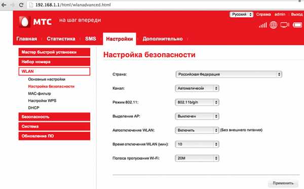Open the Автоотключение WLAN dropdown
This screenshot has width=304, height=189.
(197, 130)
